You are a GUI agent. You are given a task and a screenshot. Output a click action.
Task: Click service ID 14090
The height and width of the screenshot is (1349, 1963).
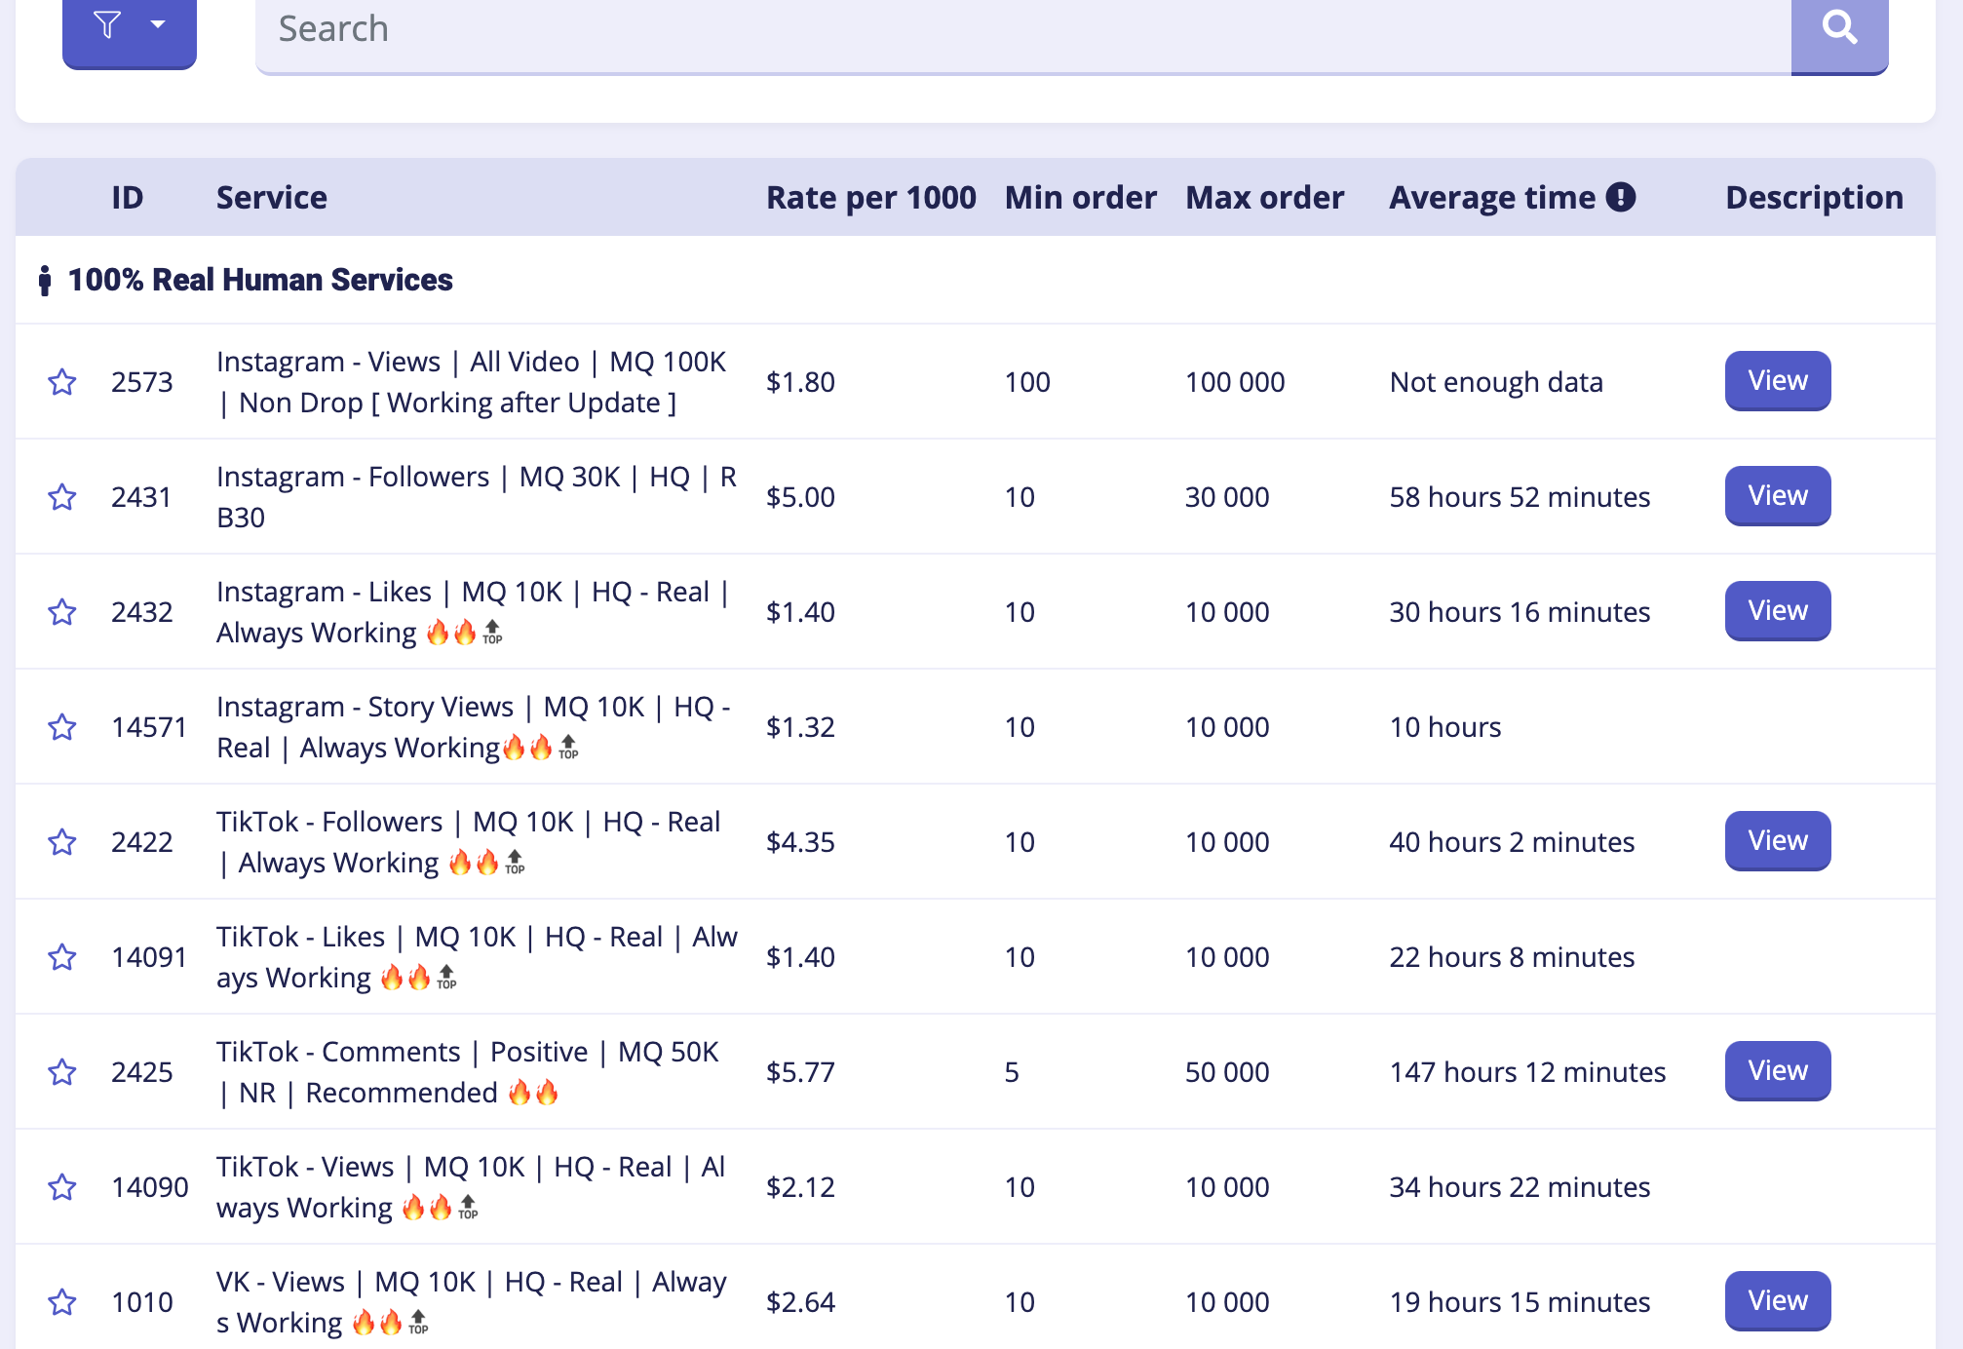150,1187
